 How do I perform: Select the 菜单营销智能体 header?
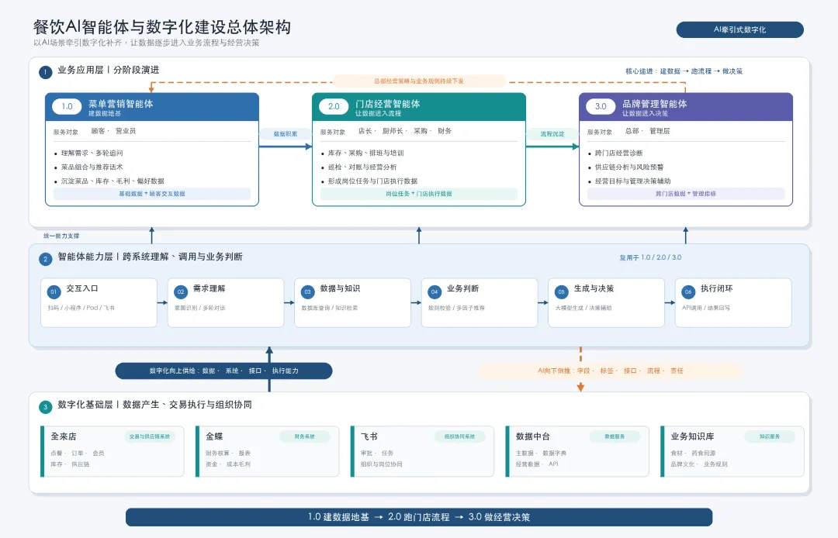(x=152, y=107)
